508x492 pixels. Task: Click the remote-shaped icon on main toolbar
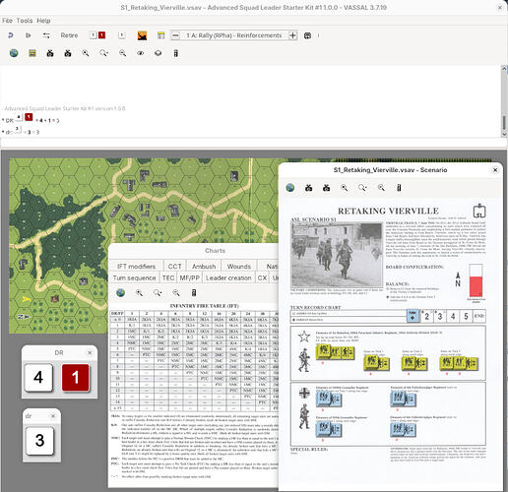(x=176, y=53)
